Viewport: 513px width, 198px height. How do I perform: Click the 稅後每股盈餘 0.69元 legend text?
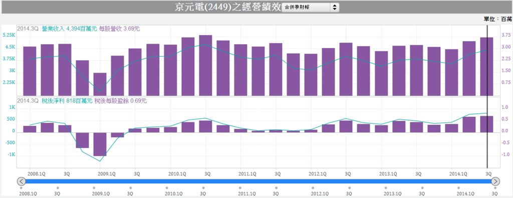point(120,101)
